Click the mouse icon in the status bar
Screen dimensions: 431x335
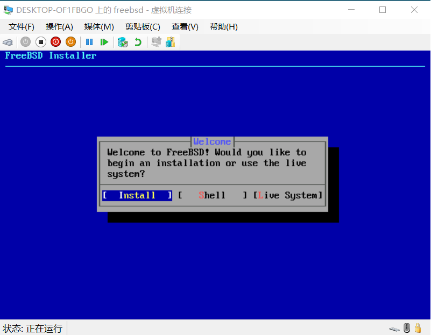coord(407,328)
